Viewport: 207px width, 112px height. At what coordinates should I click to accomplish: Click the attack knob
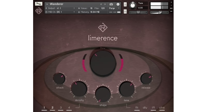pyautogui.click(x=59, y=79)
